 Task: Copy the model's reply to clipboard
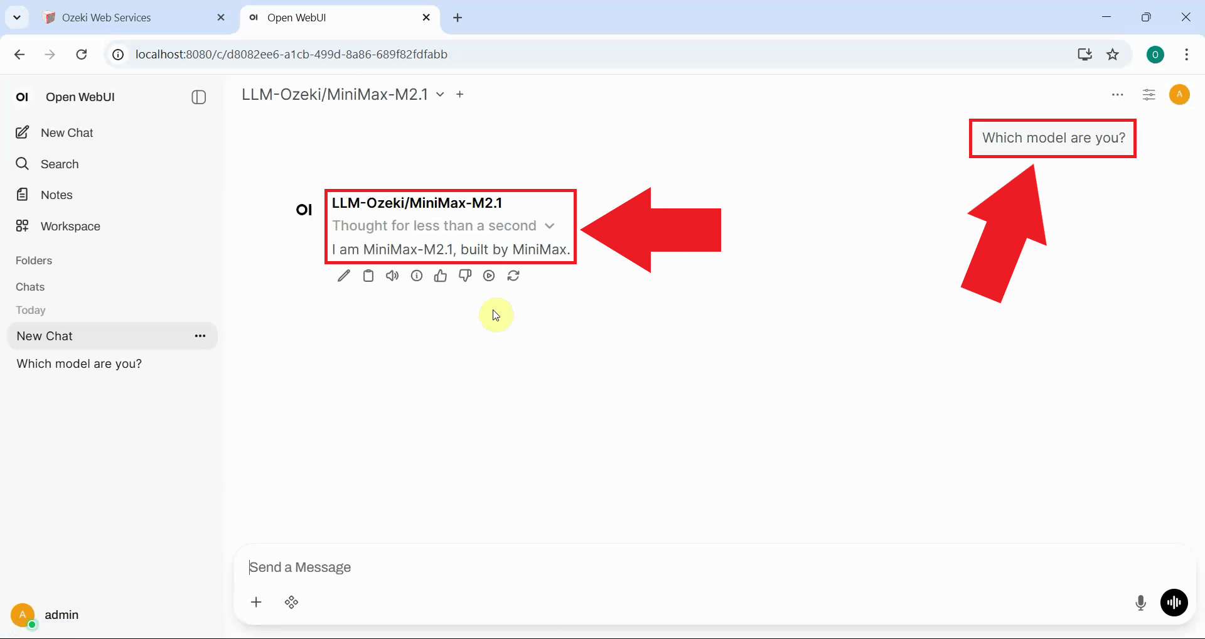pos(368,276)
